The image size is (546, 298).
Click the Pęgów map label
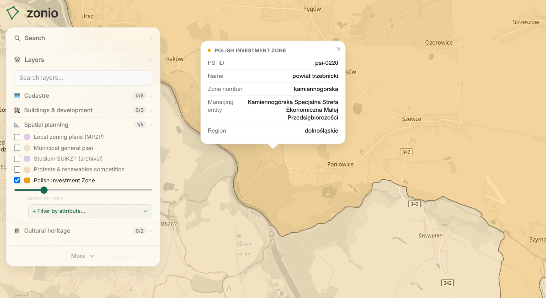tap(312, 9)
